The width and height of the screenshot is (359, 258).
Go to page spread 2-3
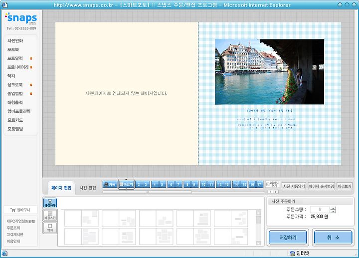(x=142, y=184)
